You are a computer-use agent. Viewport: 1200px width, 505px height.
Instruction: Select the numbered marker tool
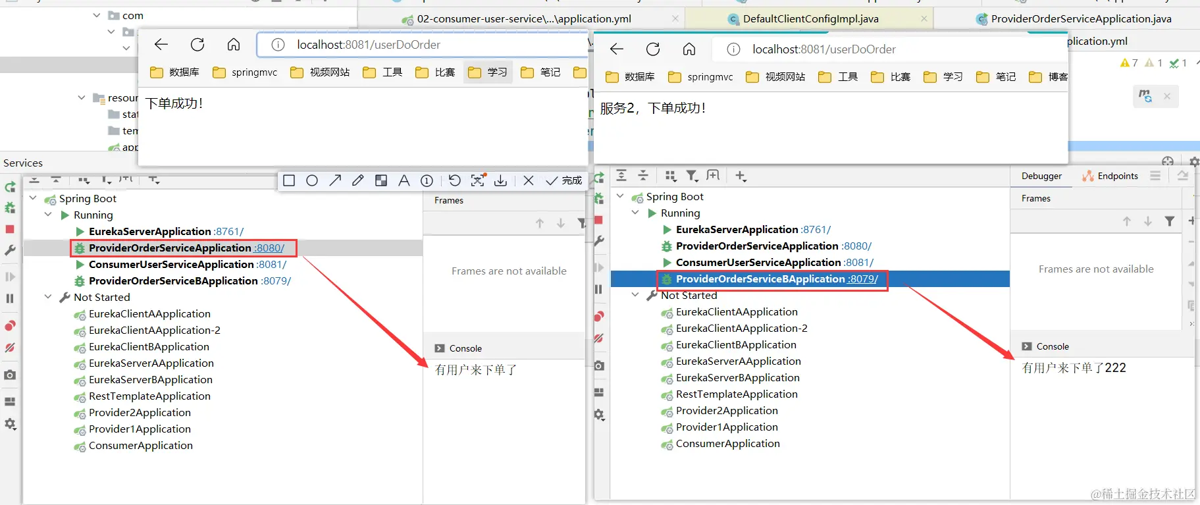(427, 180)
